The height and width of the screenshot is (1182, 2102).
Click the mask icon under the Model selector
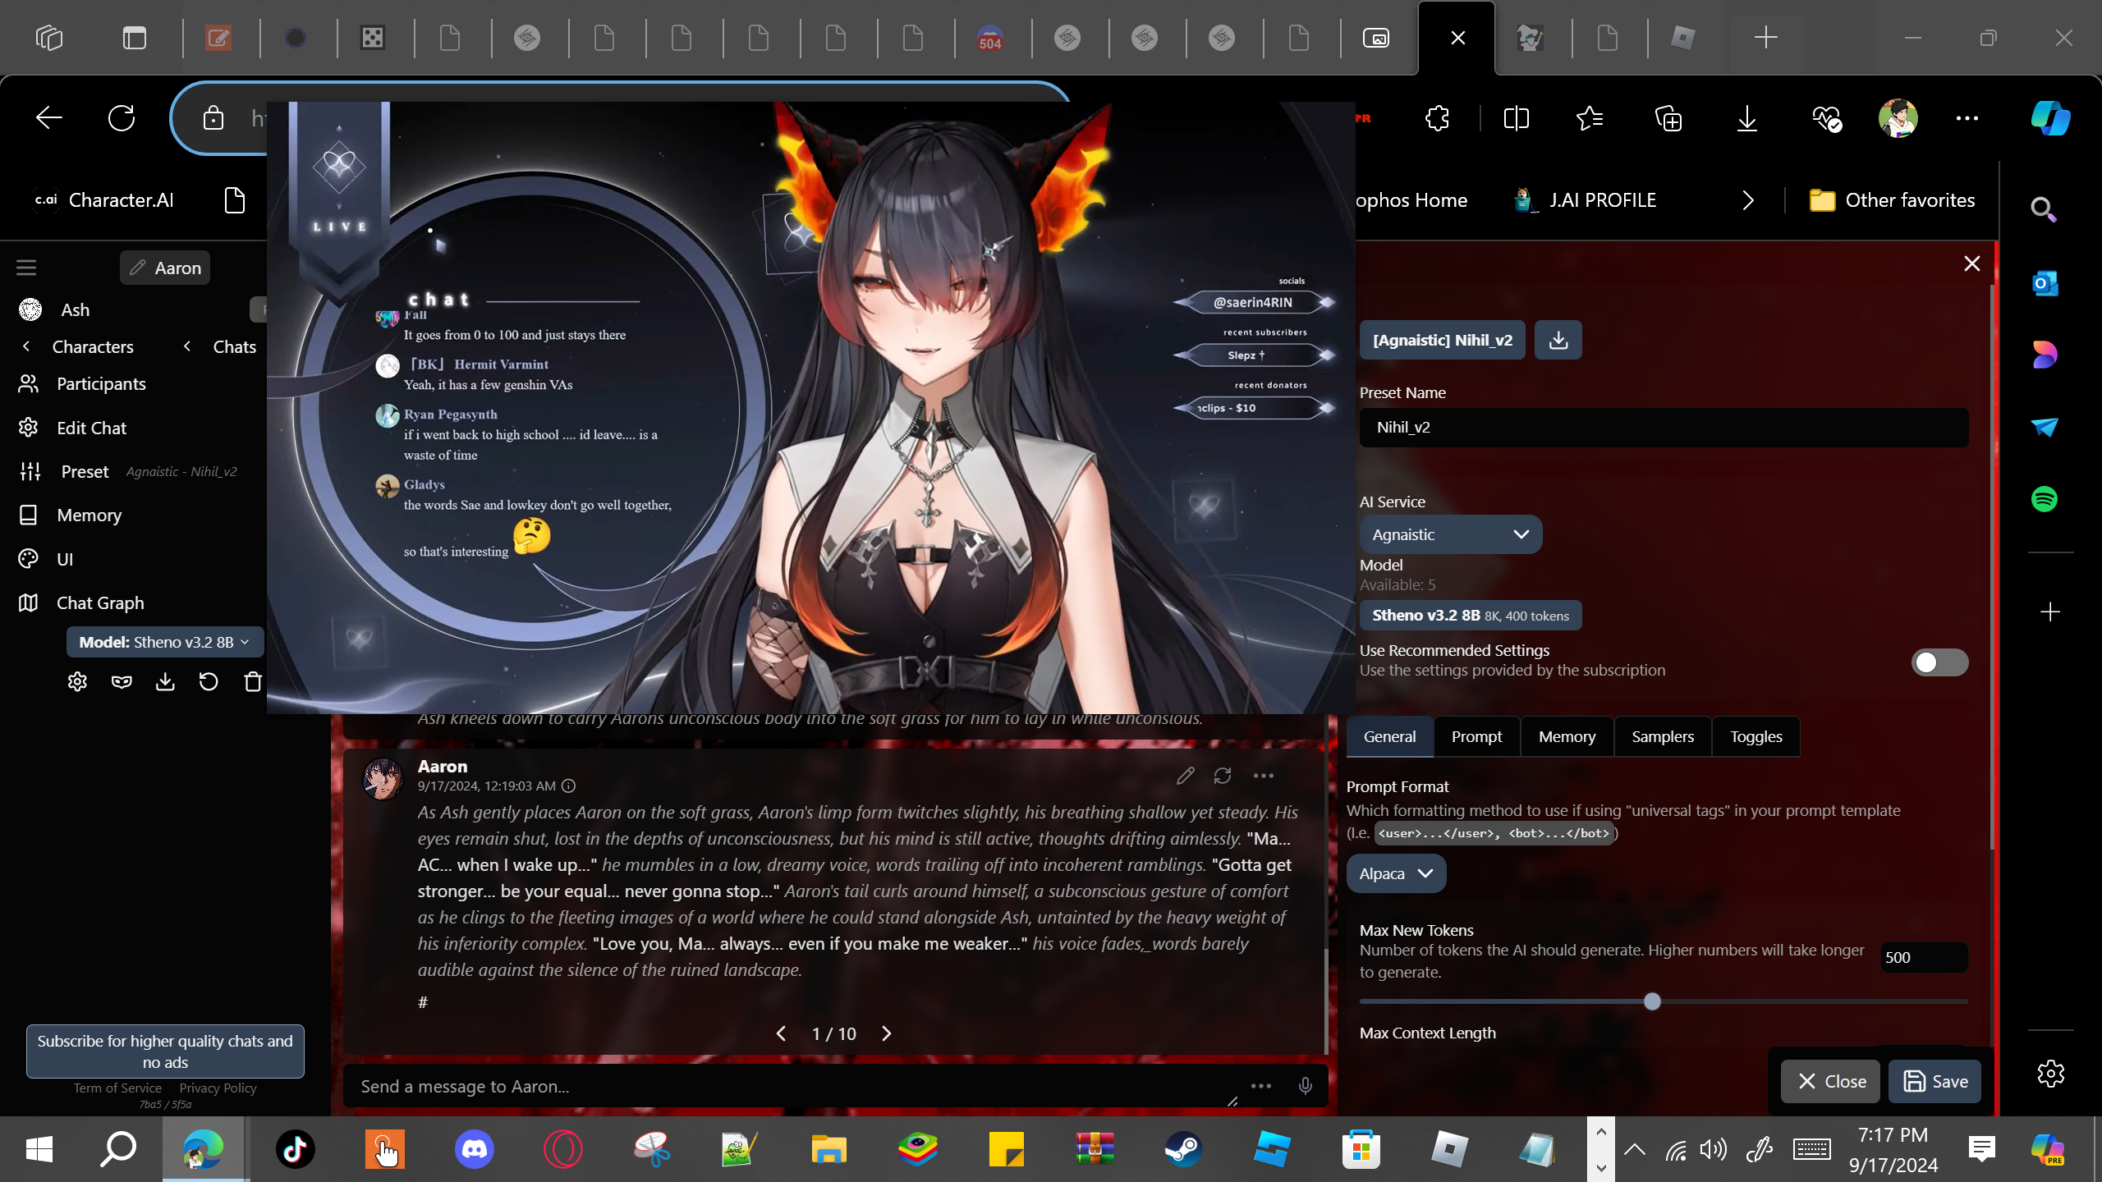tap(122, 681)
